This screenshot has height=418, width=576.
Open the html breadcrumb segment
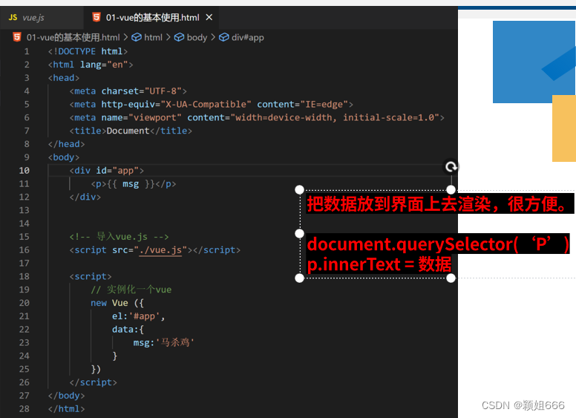[x=153, y=37]
